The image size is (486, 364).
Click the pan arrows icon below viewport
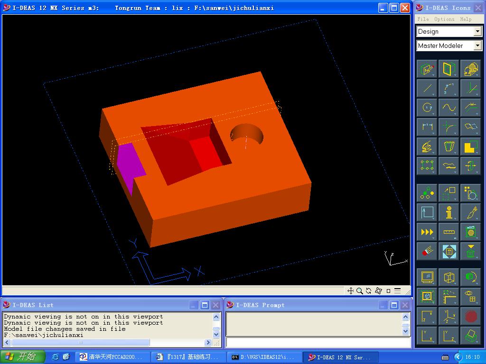point(350,291)
